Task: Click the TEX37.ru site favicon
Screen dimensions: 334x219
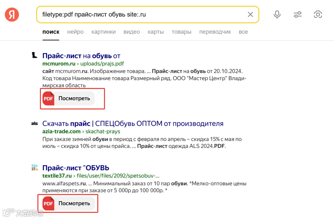Action: pyautogui.click(x=35, y=168)
